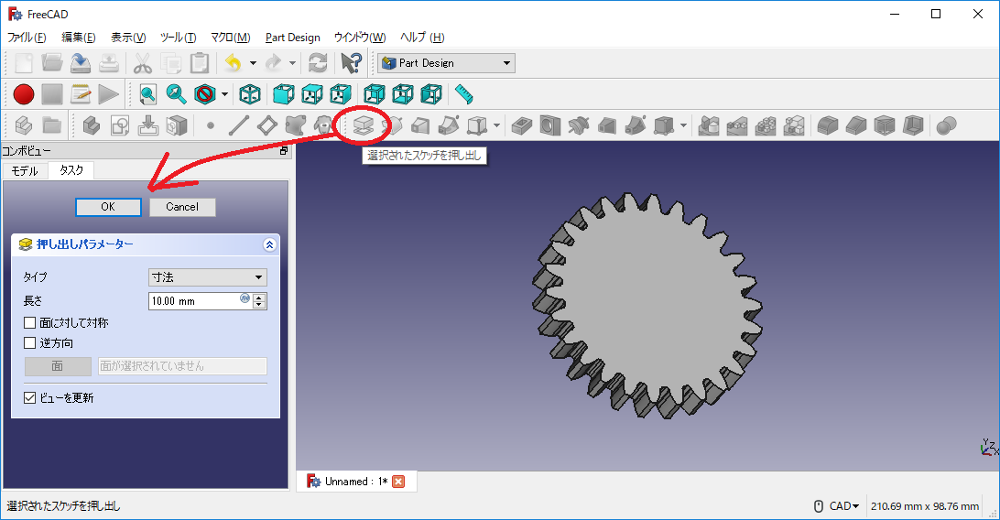Enable 面に対して対称 checkbox
Screen dimensions: 1000x520
coord(29,323)
